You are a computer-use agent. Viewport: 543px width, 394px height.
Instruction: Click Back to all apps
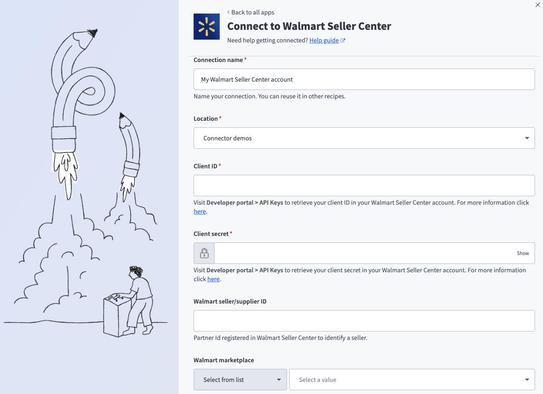[253, 12]
